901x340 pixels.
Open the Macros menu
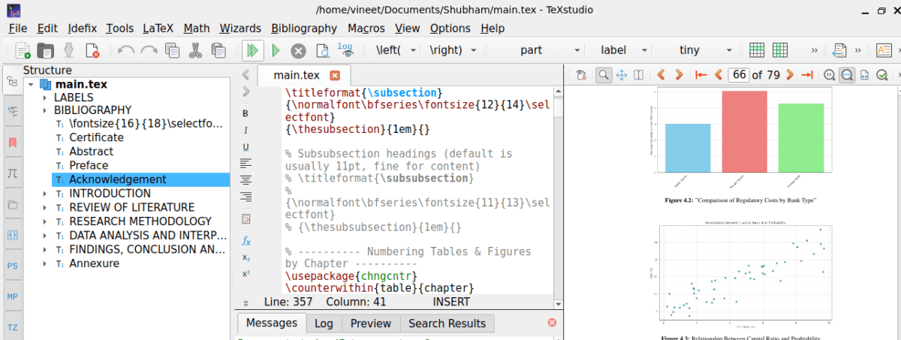366,29
